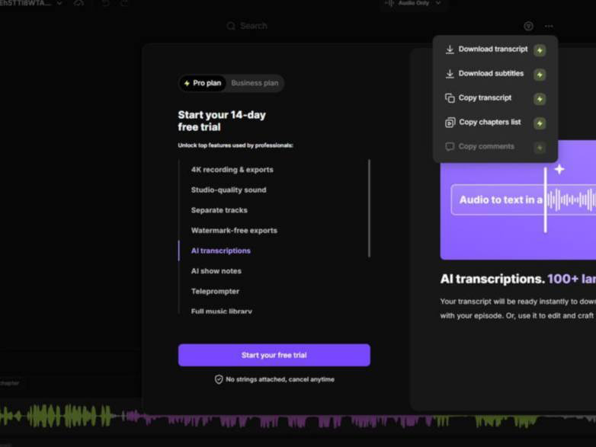Screen dimensions: 596x447
Task: Click the feature list scrollbar
Action: [370, 208]
